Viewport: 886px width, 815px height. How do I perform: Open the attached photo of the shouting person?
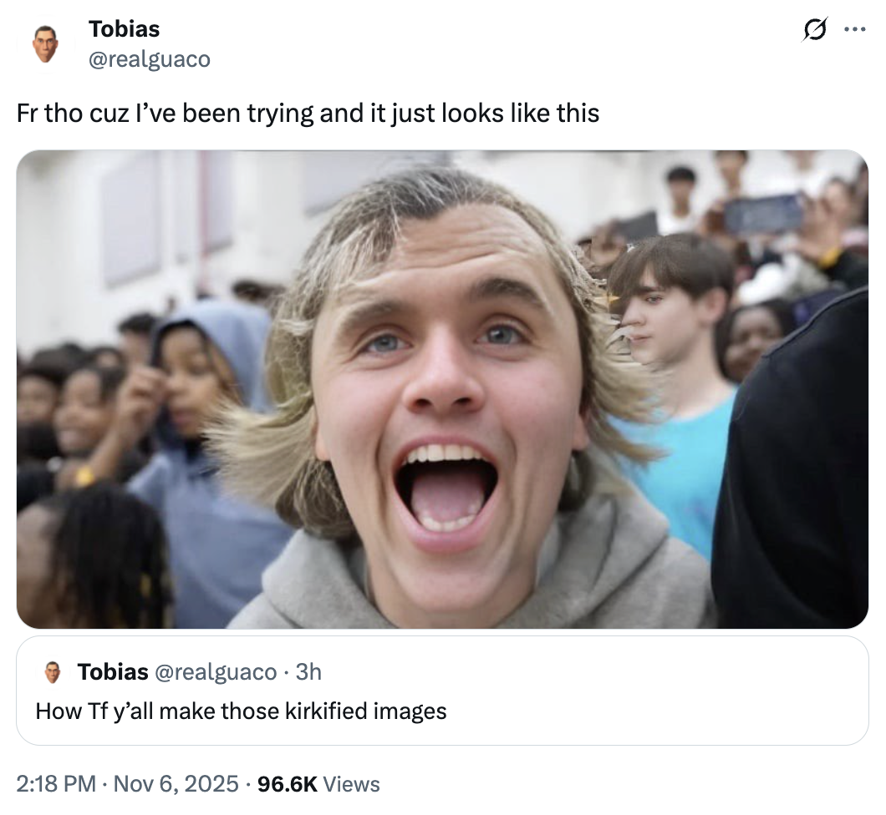(442, 389)
